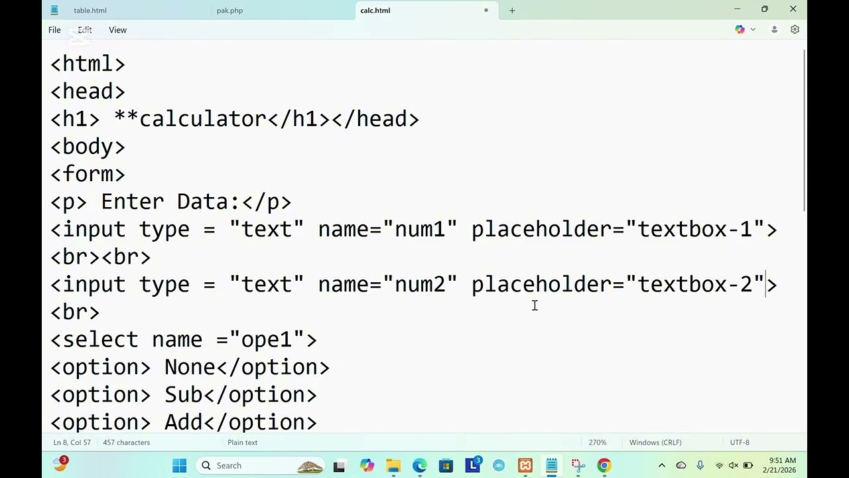The height and width of the screenshot is (478, 849).
Task: Click the UTF-8 encoding indicator
Action: point(740,443)
